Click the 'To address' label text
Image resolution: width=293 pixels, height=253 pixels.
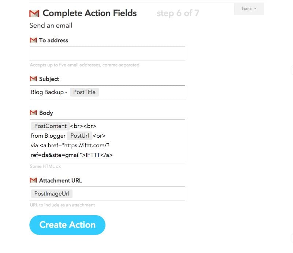(53, 40)
